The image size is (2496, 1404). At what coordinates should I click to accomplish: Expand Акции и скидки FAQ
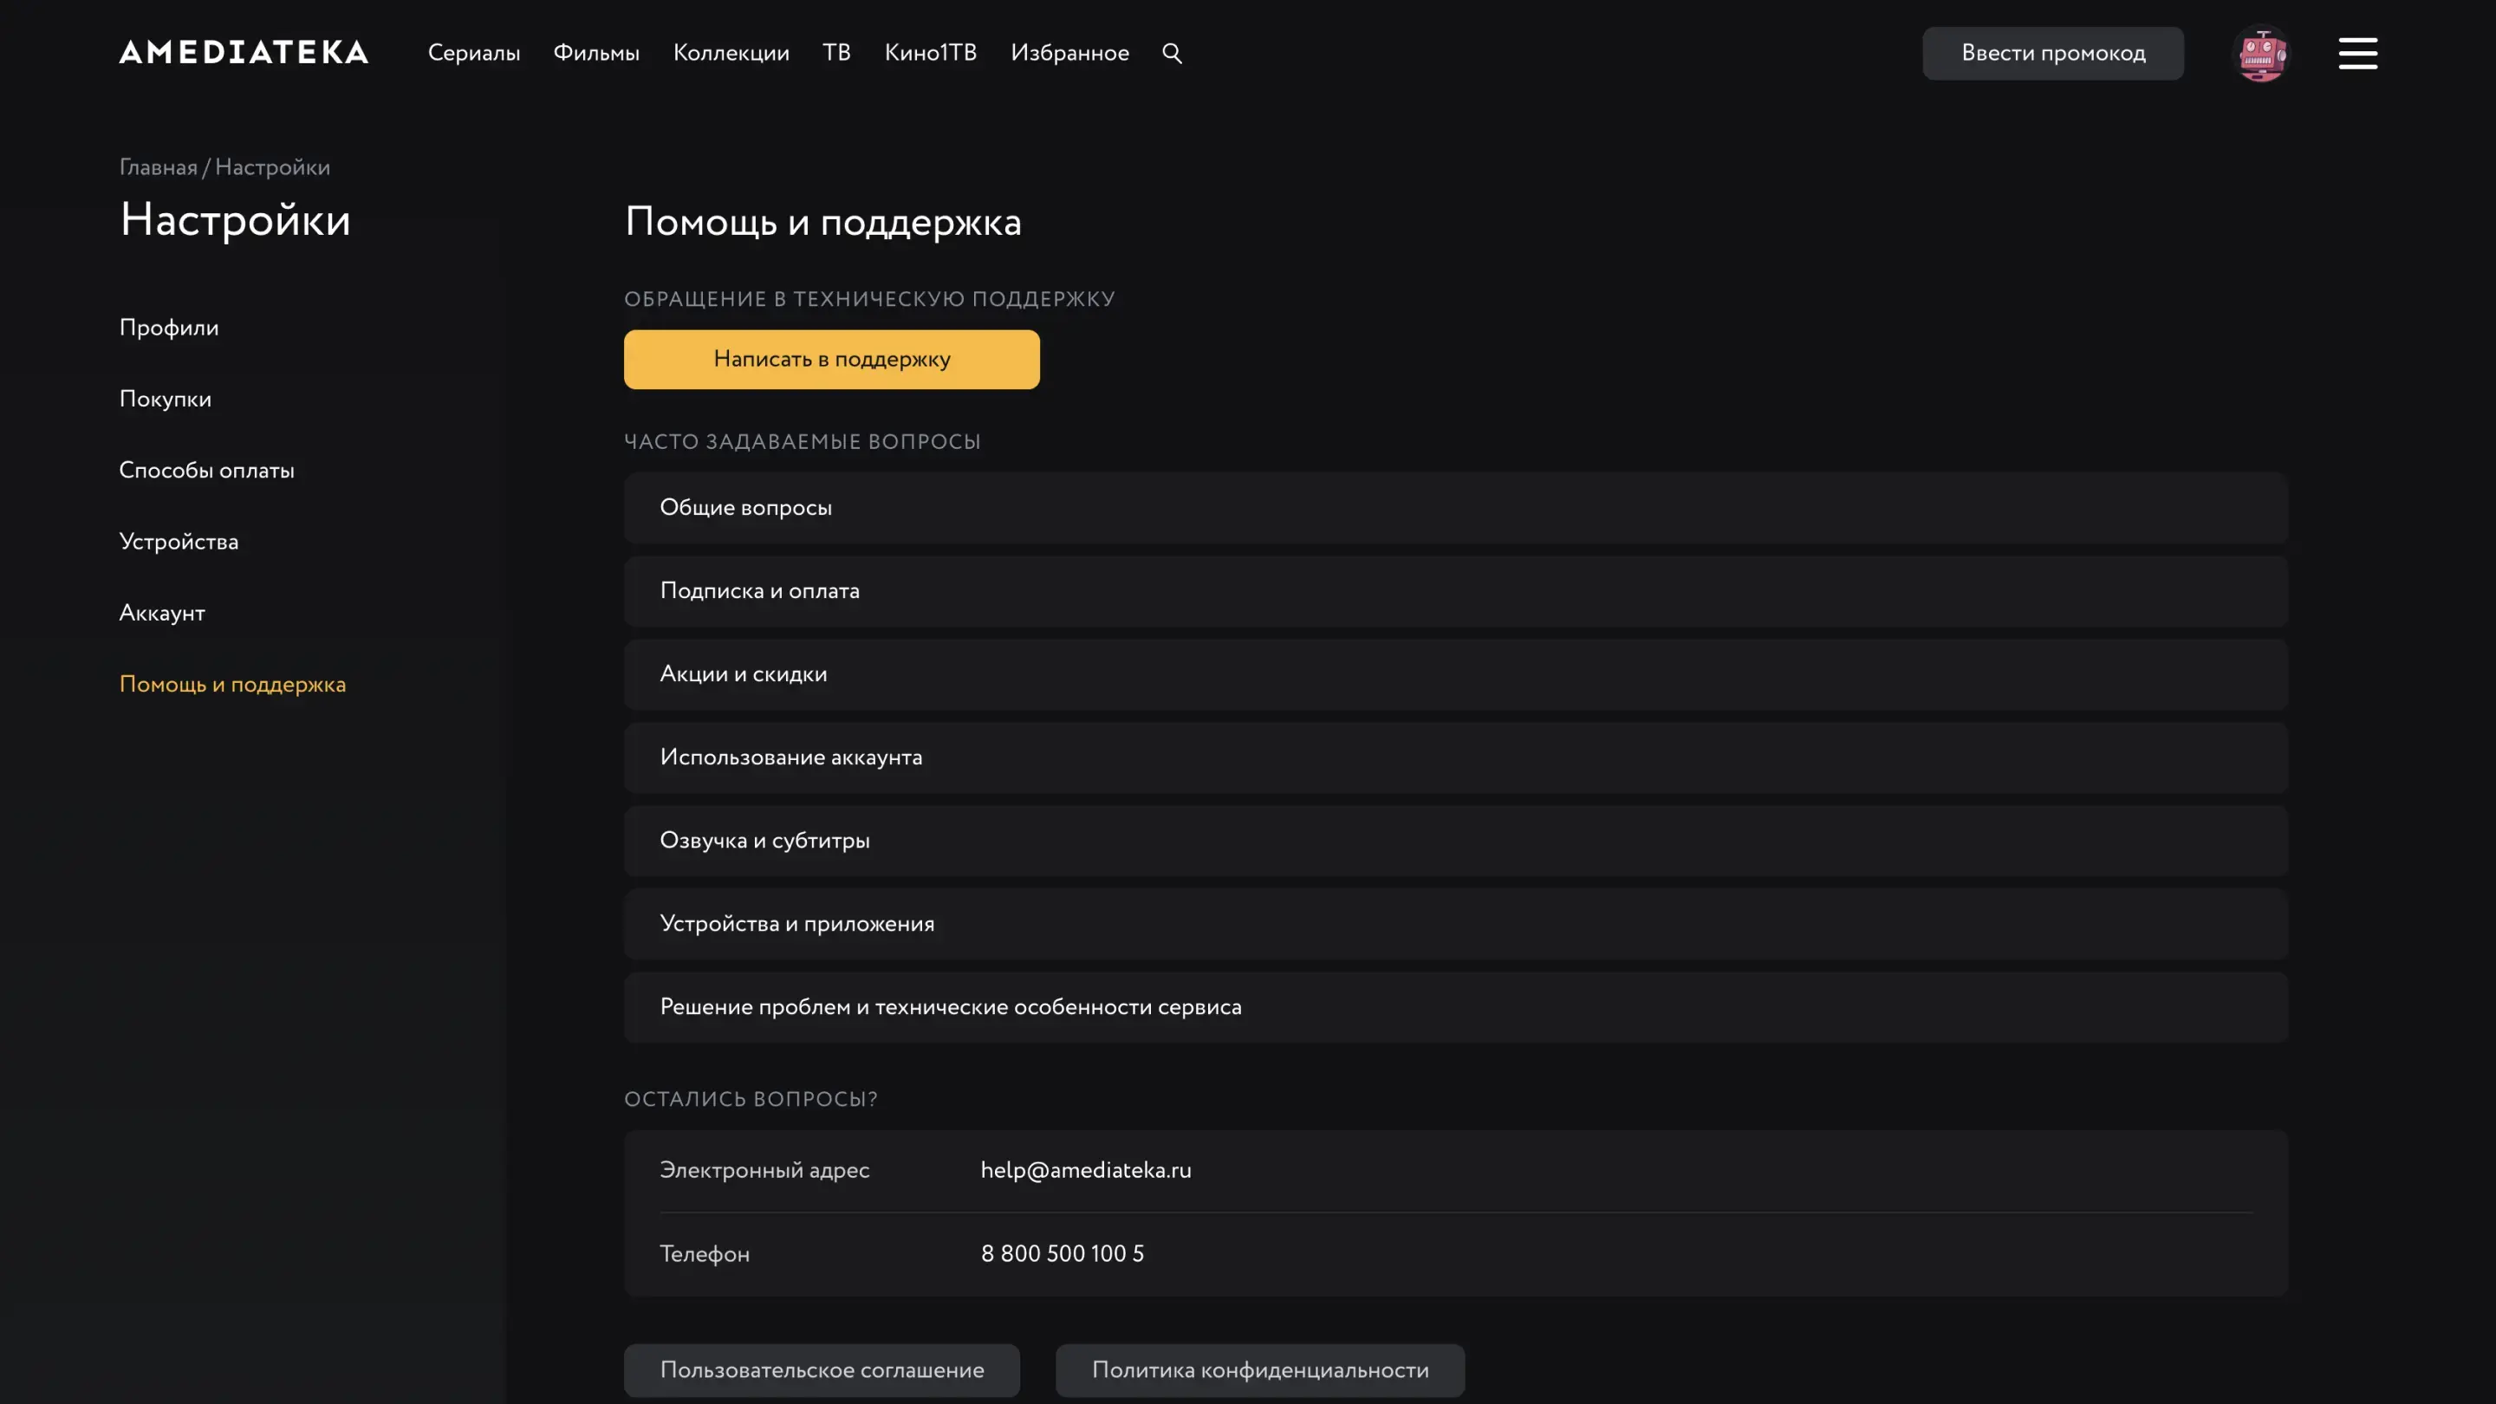(x=1455, y=674)
